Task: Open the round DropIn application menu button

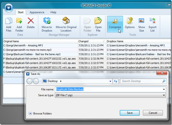Action: (9, 8)
